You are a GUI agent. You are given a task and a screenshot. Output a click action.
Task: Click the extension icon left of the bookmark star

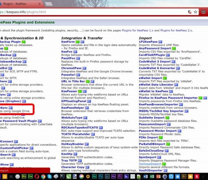click(x=190, y=12)
